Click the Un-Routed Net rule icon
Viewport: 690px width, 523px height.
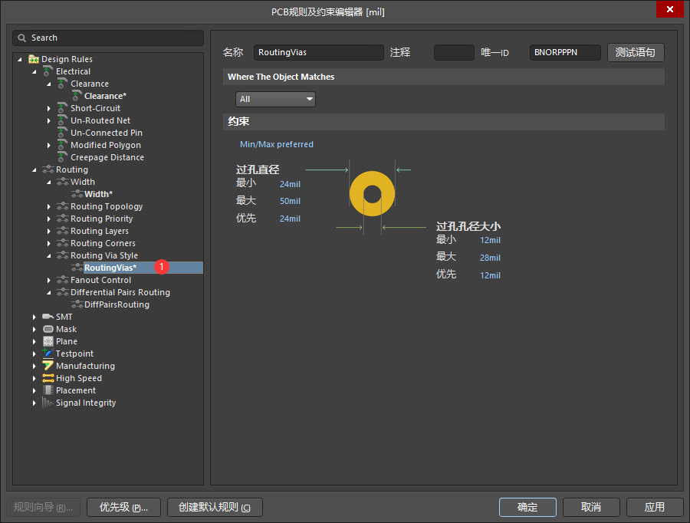(63, 120)
